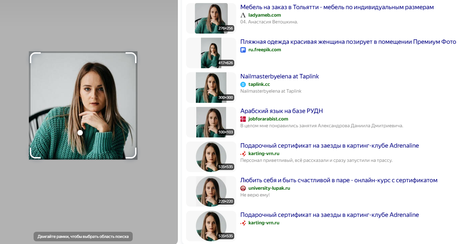
Task: Open the Пляжная одежда красивая женщина result
Action: point(348,42)
